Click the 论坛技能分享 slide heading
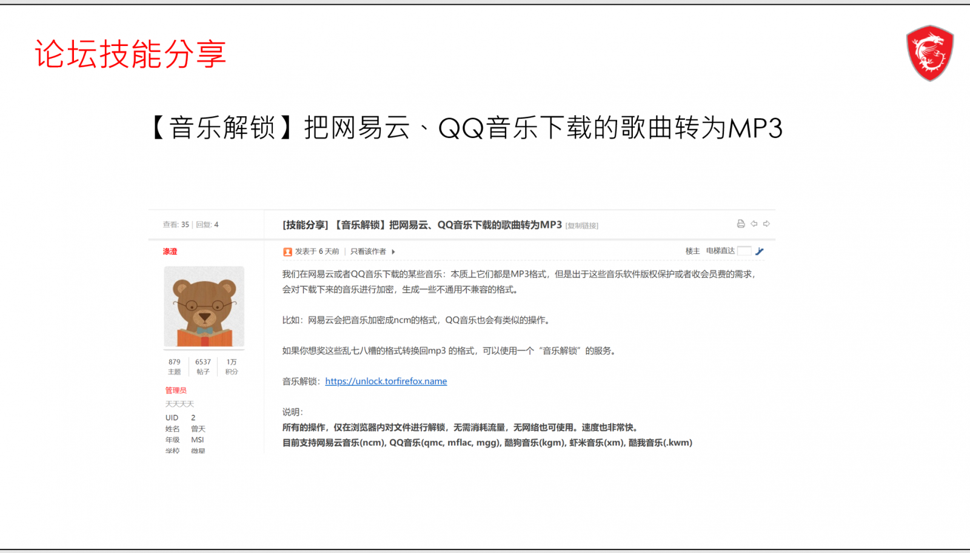 coord(130,54)
